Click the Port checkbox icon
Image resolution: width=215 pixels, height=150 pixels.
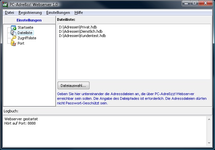click(14, 44)
